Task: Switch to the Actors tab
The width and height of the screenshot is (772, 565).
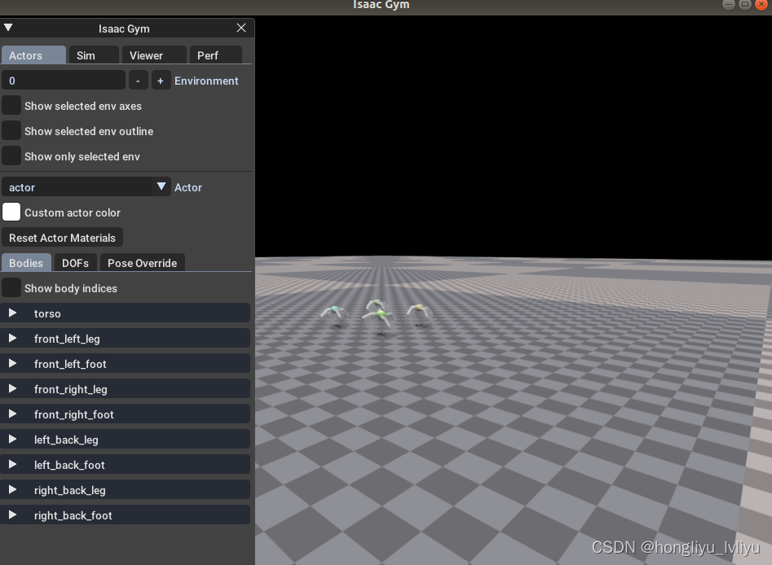Action: 33,55
